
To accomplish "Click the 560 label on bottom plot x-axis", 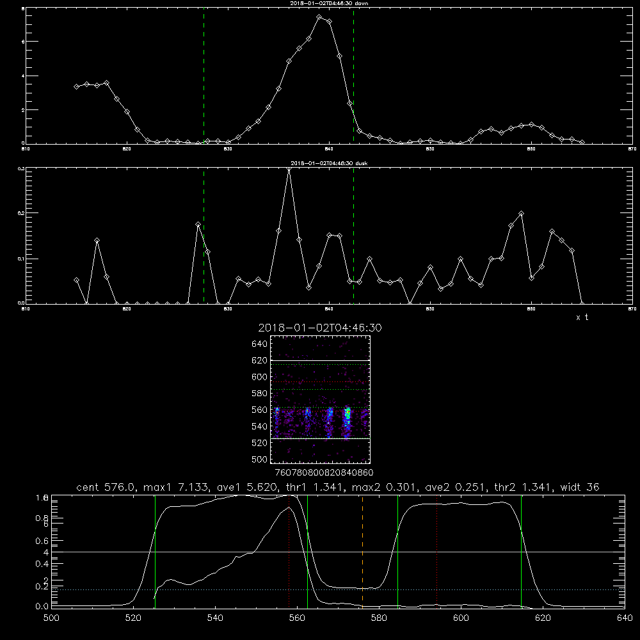I will [x=297, y=618].
